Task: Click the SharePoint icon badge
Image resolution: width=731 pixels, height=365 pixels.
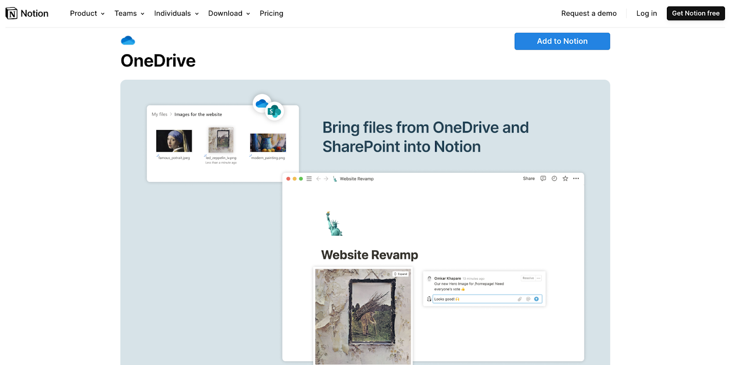Action: (274, 111)
